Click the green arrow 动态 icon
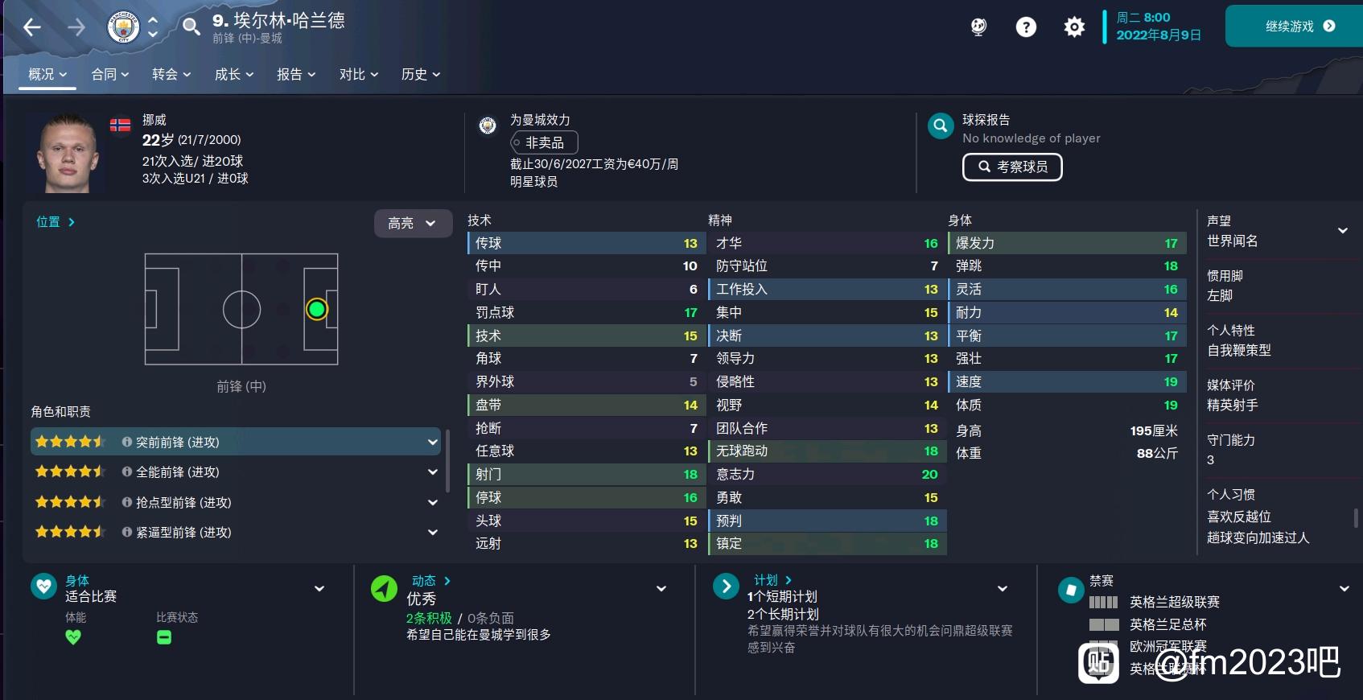This screenshot has height=700, width=1363. [x=384, y=588]
